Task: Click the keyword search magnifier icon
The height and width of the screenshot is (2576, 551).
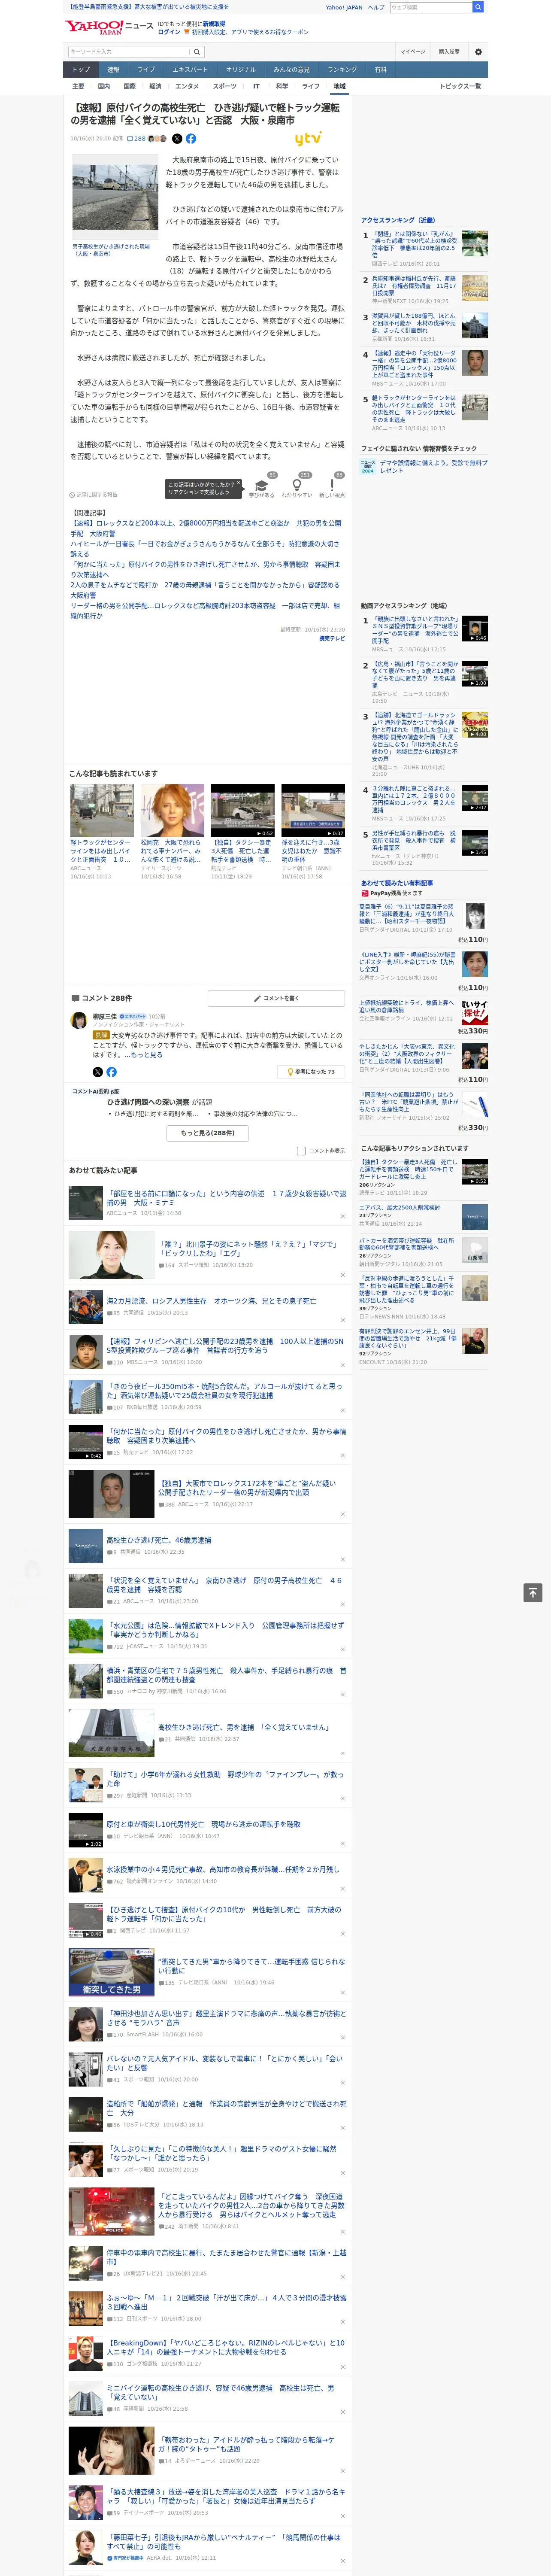Action: pyautogui.click(x=197, y=52)
